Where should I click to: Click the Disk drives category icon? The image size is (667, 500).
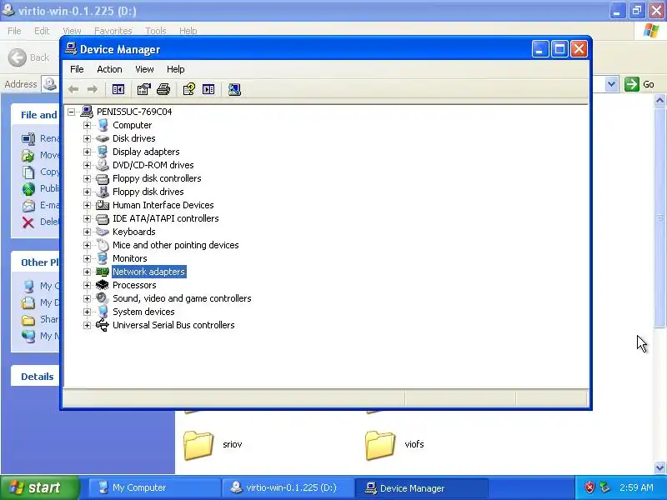(x=103, y=138)
